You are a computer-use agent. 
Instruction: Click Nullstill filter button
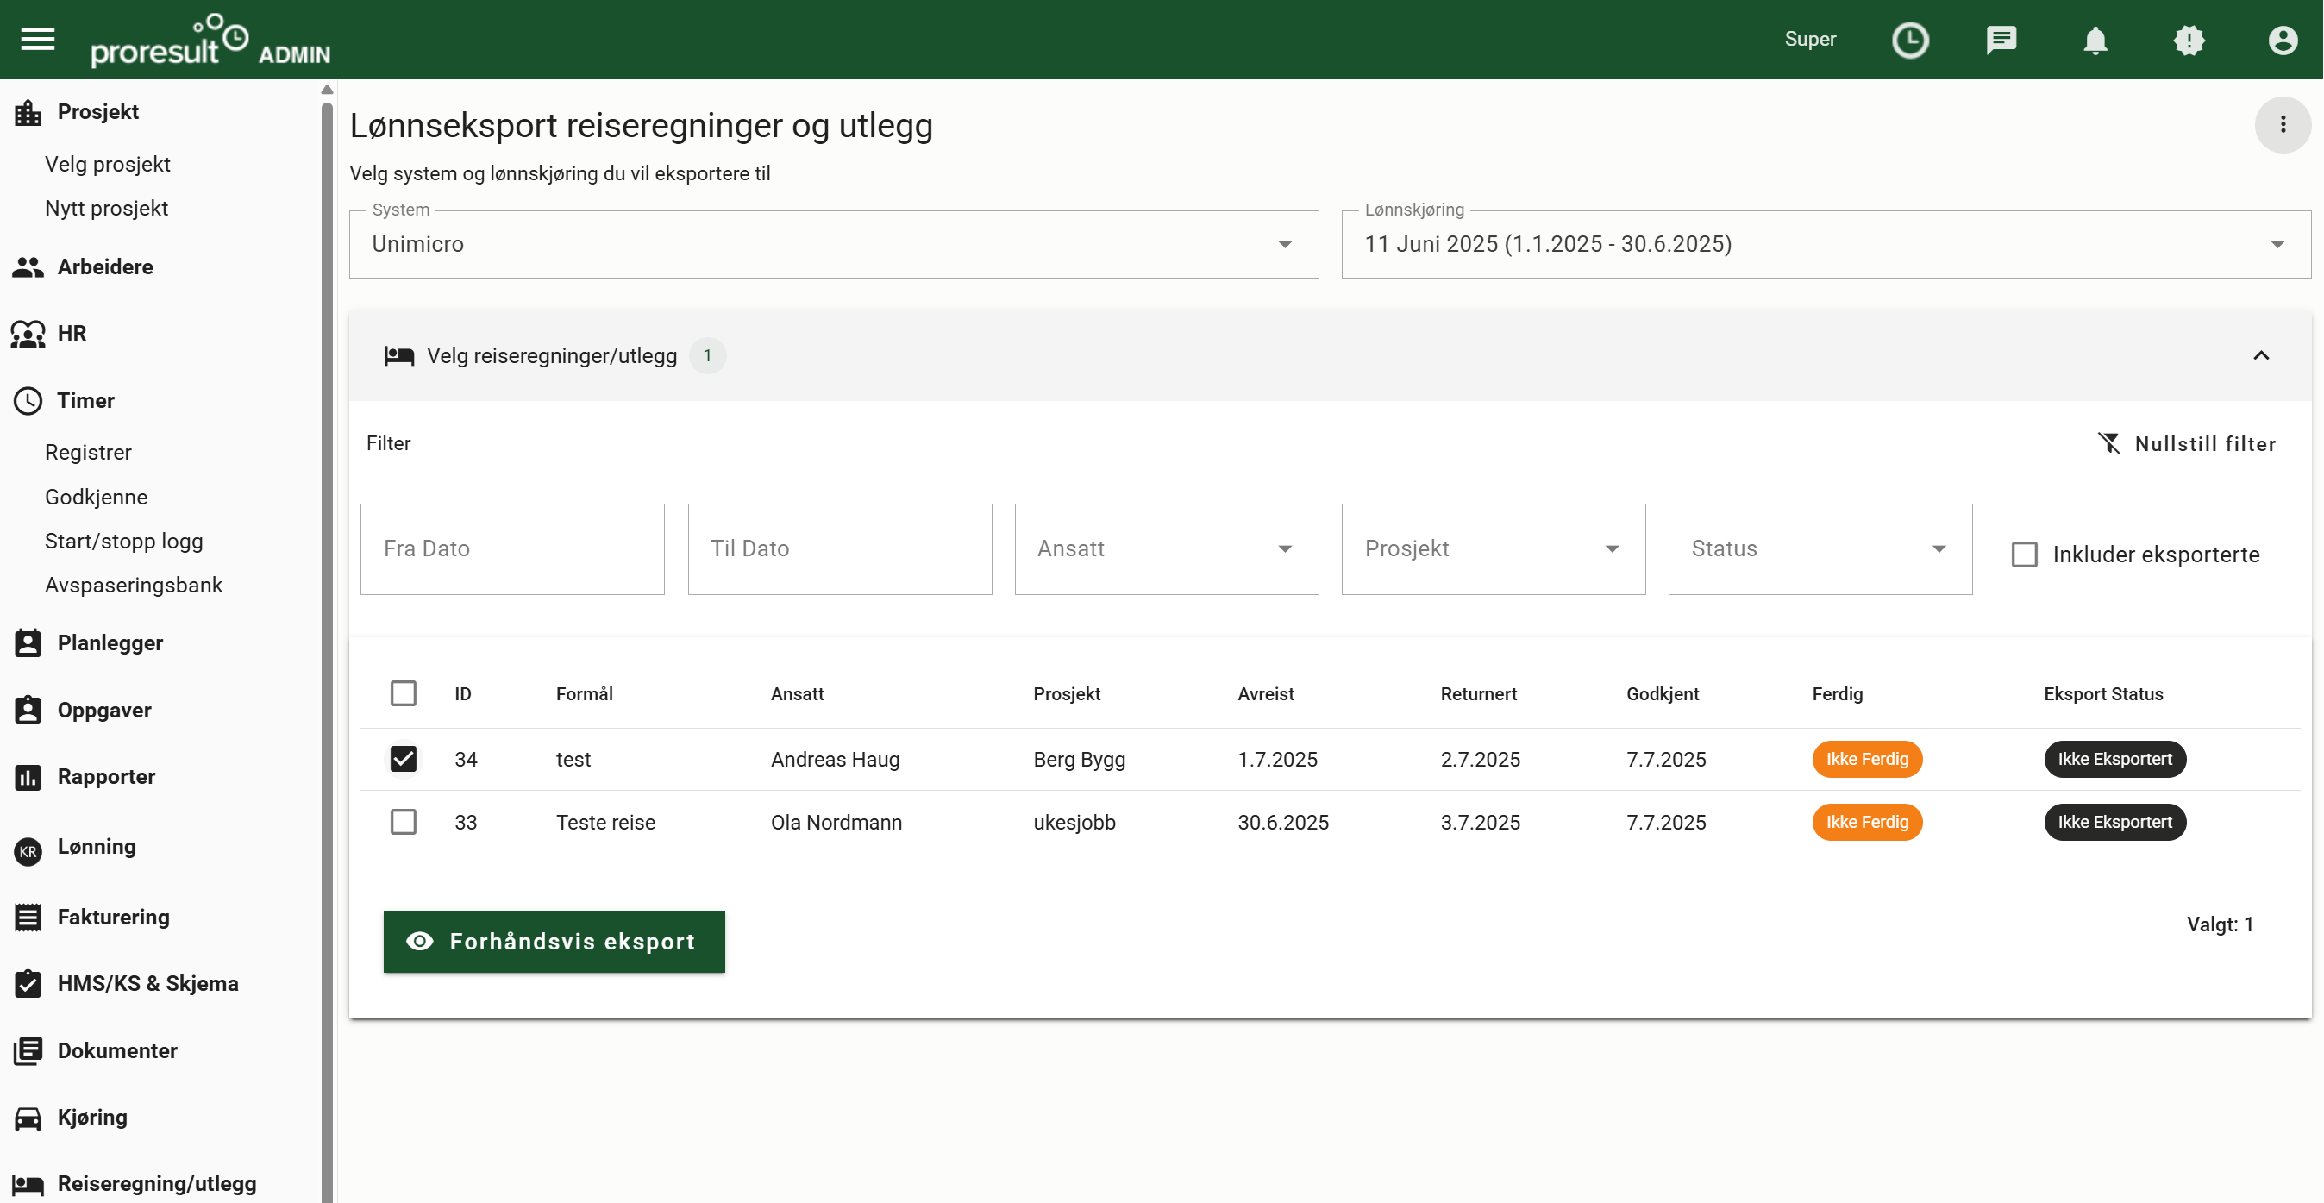[x=2187, y=444]
